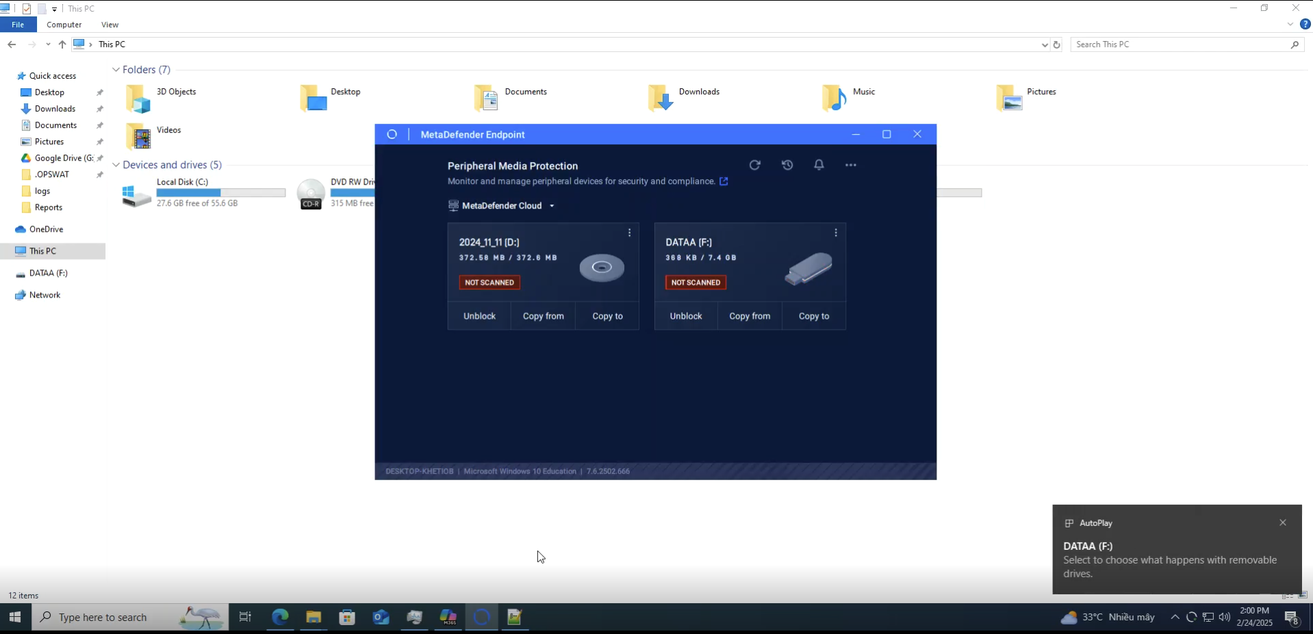The image size is (1313, 634).
Task: Choose Copy from on the DATAA (F:) card
Action: [x=750, y=316]
